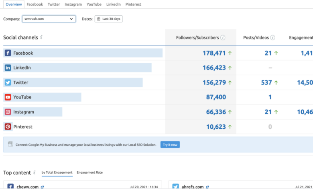313x189 pixels.
Task: Click the Twitter bird icon in channel list
Action: (x=8, y=82)
